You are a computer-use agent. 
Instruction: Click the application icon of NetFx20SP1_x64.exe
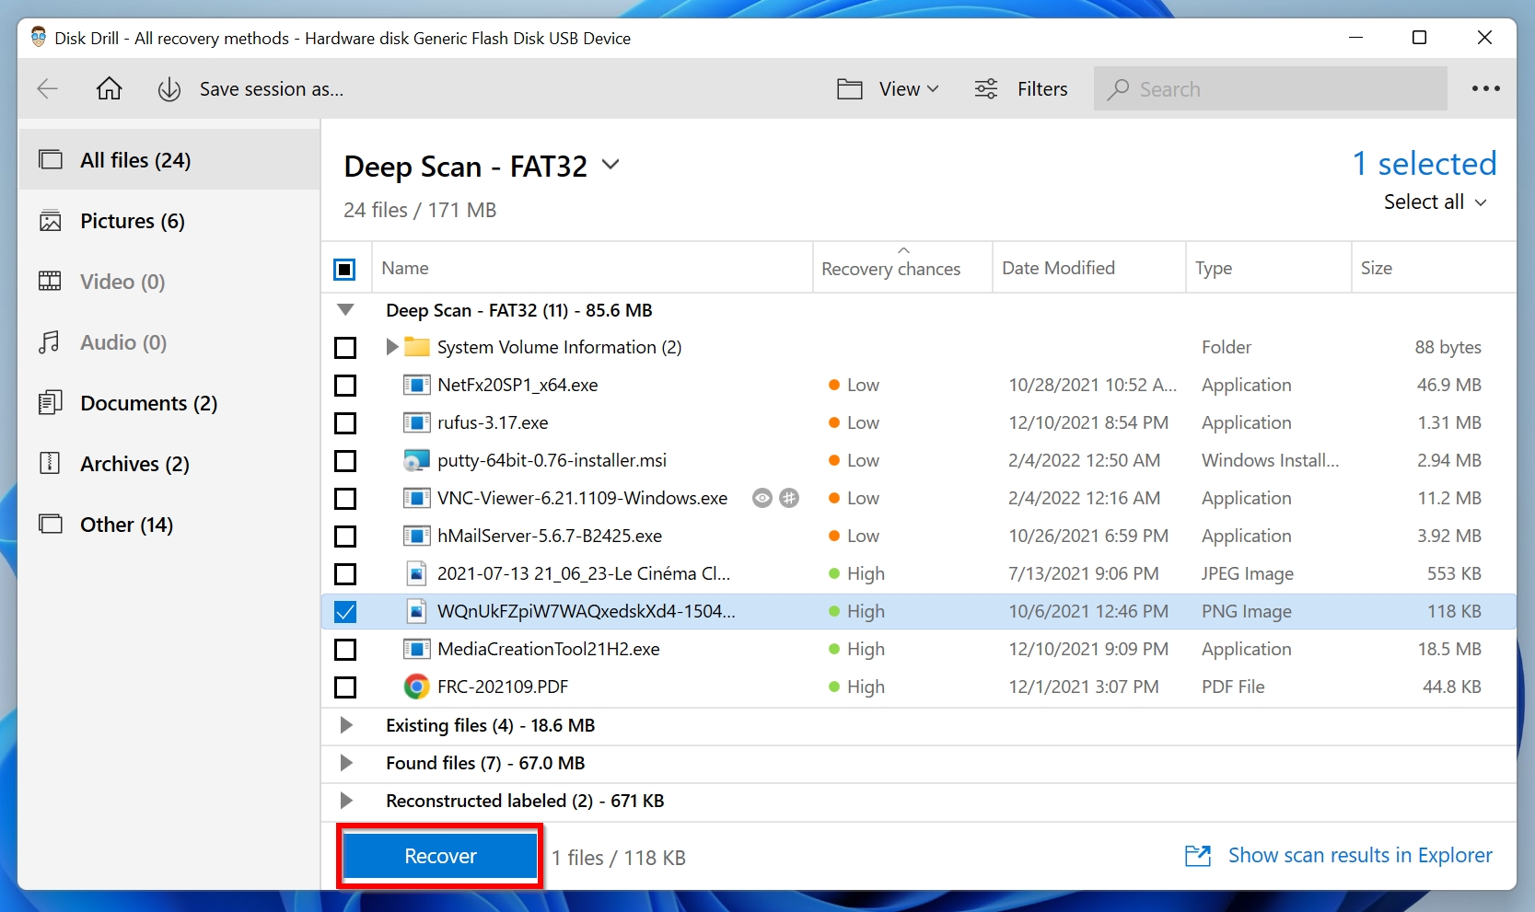coord(417,385)
